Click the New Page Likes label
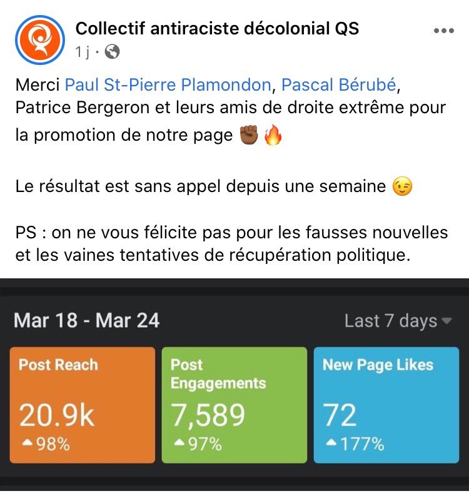 tap(378, 365)
